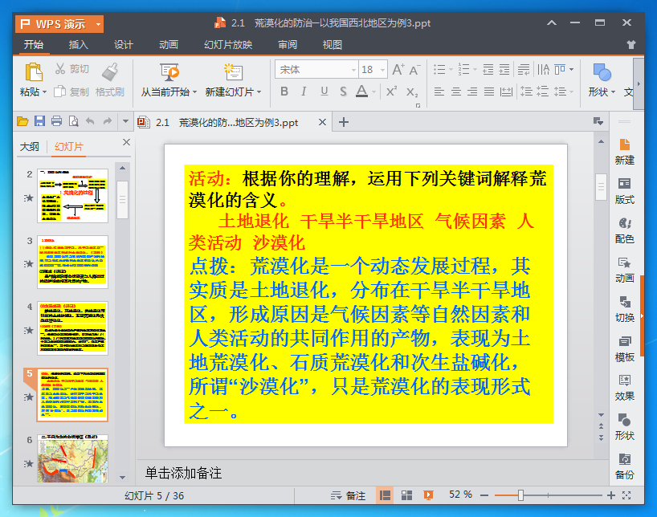Expand the quick access toolbar customize arrow

pos(125,121)
